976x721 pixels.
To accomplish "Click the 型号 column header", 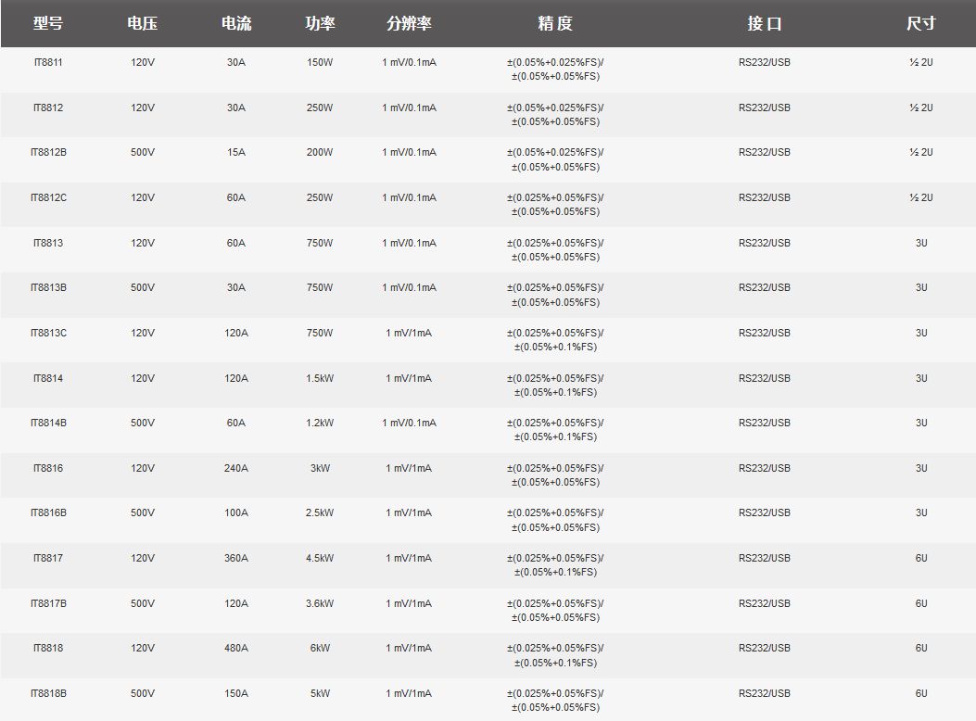I will pyautogui.click(x=48, y=23).
